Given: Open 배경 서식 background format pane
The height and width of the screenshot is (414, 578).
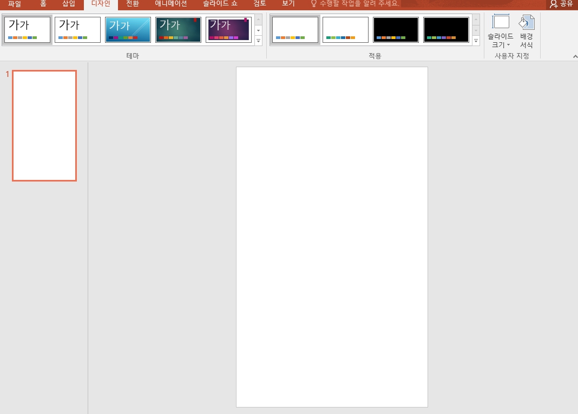Looking at the screenshot, I should tap(527, 31).
